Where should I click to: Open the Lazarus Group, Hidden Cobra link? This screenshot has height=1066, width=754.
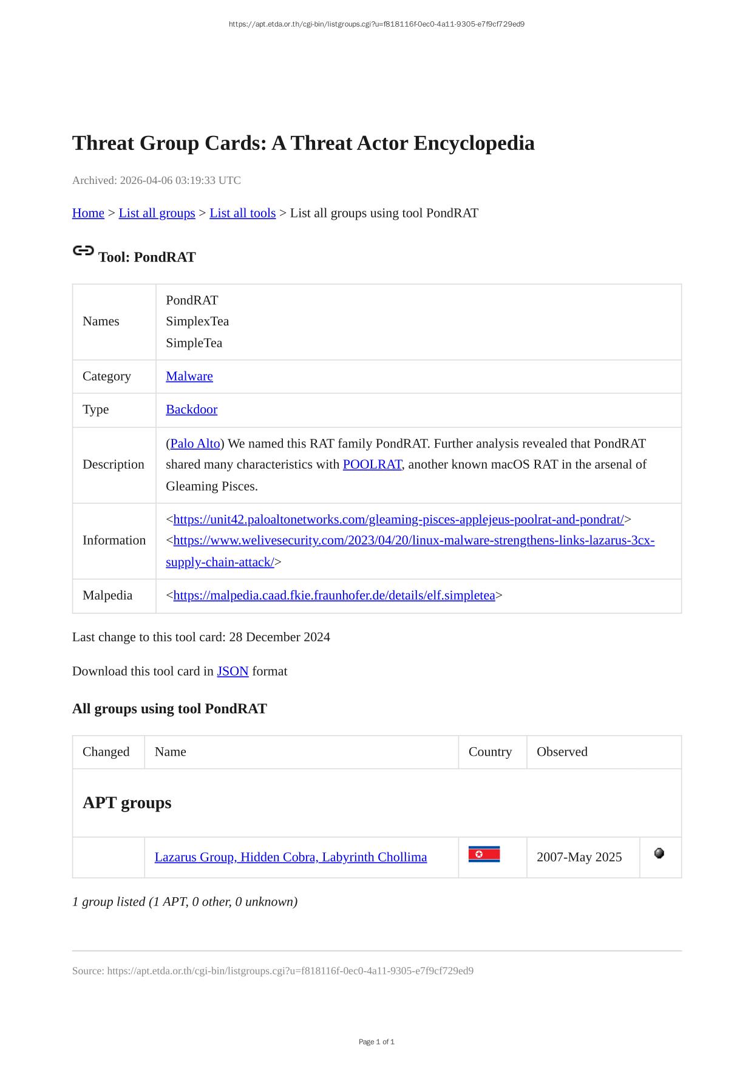(x=290, y=857)
